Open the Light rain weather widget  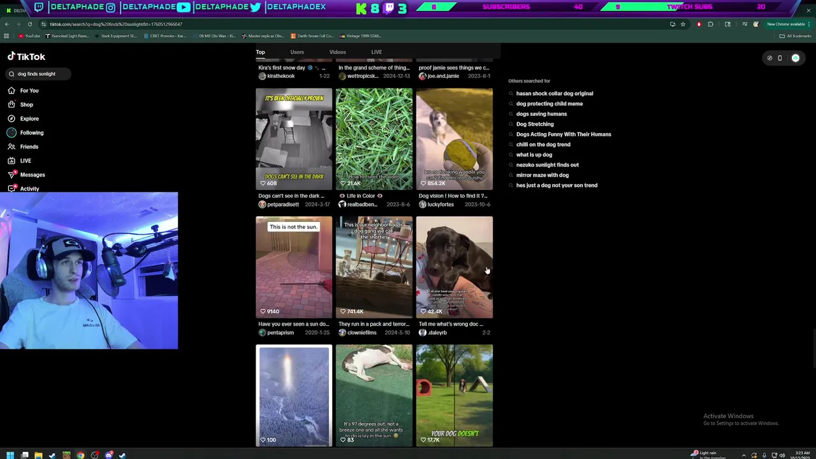[x=708, y=455]
